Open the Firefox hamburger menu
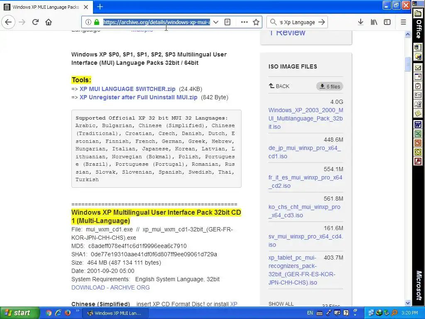The image size is (425, 319). point(403,22)
